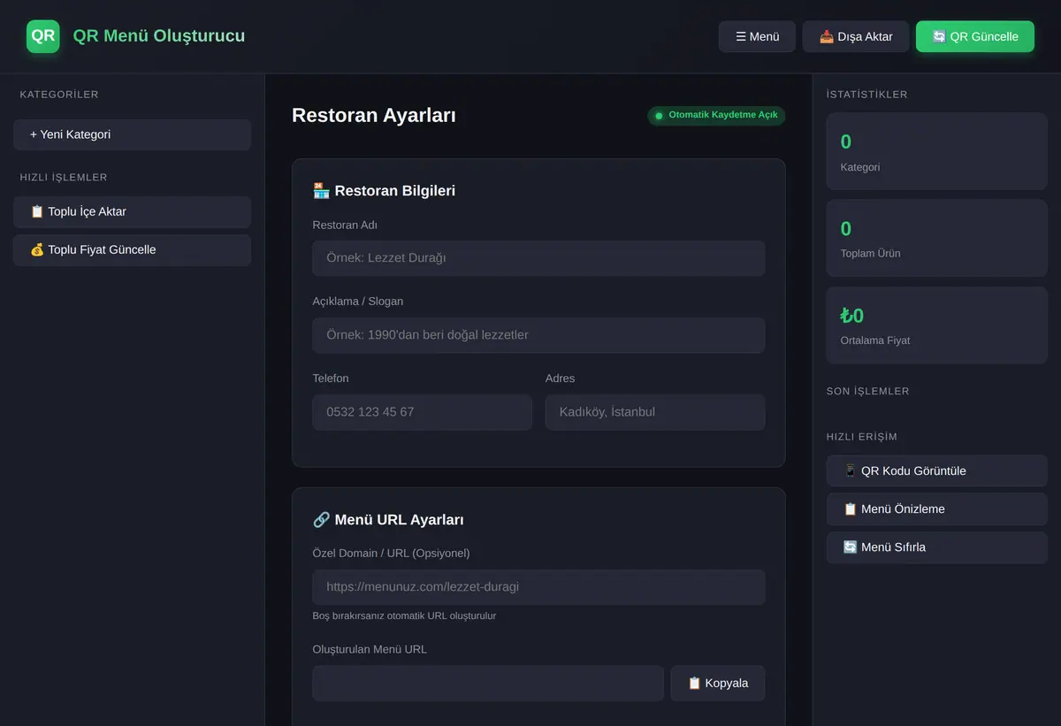Add a category with + Yeni Kategori
This screenshot has width=1061, height=726.
pyautogui.click(x=133, y=134)
